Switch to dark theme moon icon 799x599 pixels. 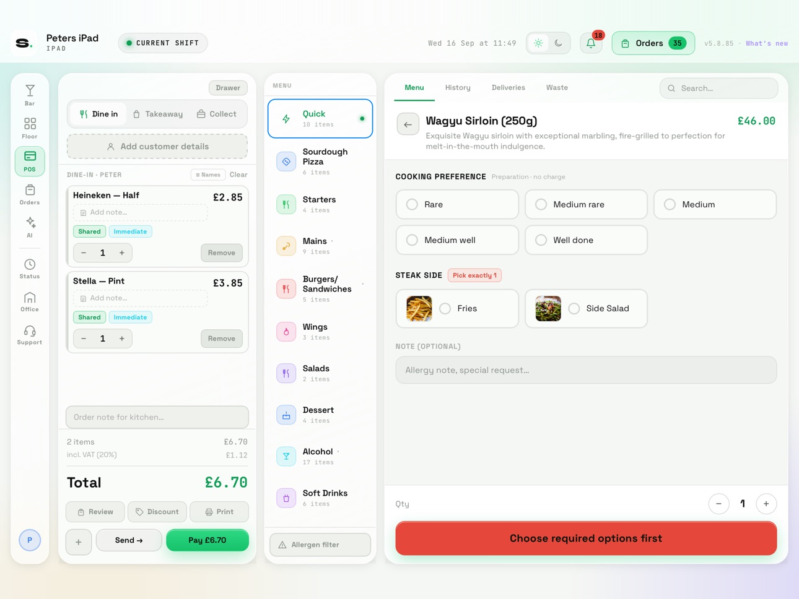(559, 43)
